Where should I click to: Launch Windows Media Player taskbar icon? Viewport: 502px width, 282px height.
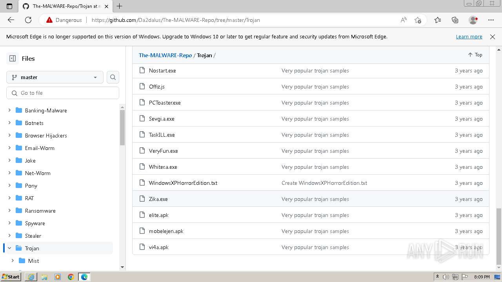point(58,277)
